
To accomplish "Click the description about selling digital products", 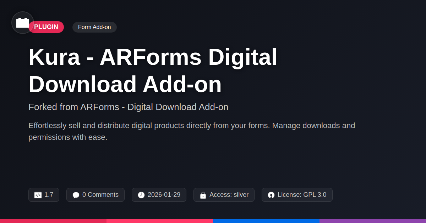I will 192,131.
